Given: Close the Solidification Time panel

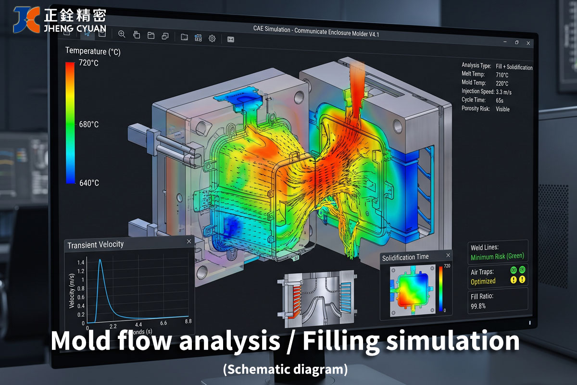Looking at the screenshot, I should 448,255.
